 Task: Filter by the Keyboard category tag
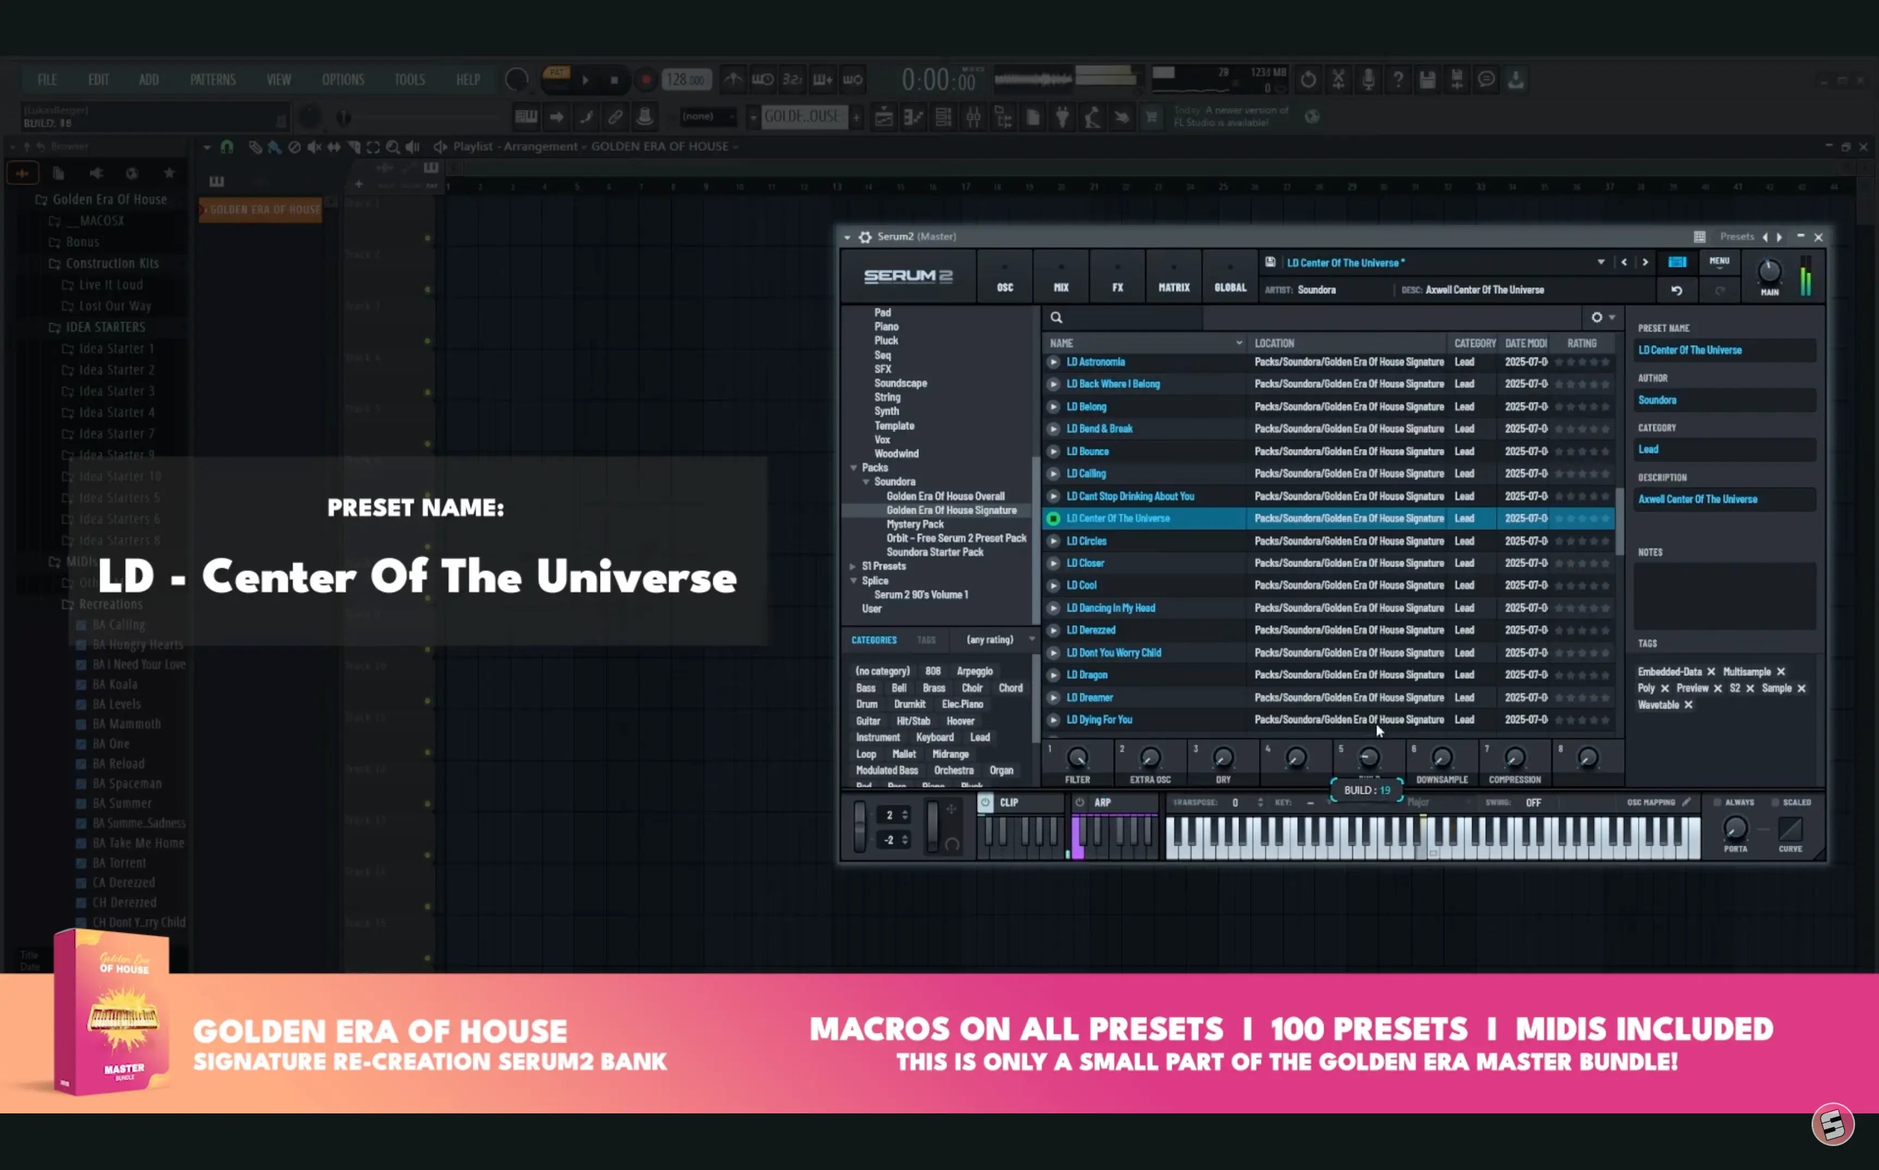935,737
